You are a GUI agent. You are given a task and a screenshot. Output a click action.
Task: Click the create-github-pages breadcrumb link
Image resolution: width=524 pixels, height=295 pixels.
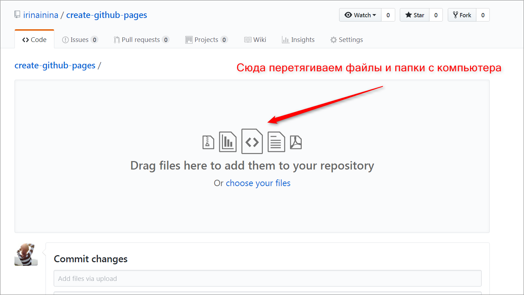(55, 66)
